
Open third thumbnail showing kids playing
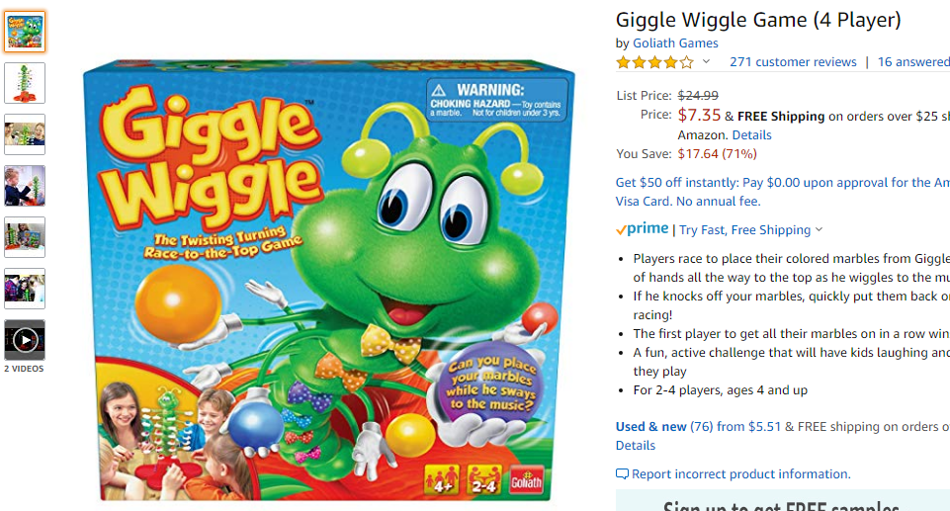click(x=25, y=134)
